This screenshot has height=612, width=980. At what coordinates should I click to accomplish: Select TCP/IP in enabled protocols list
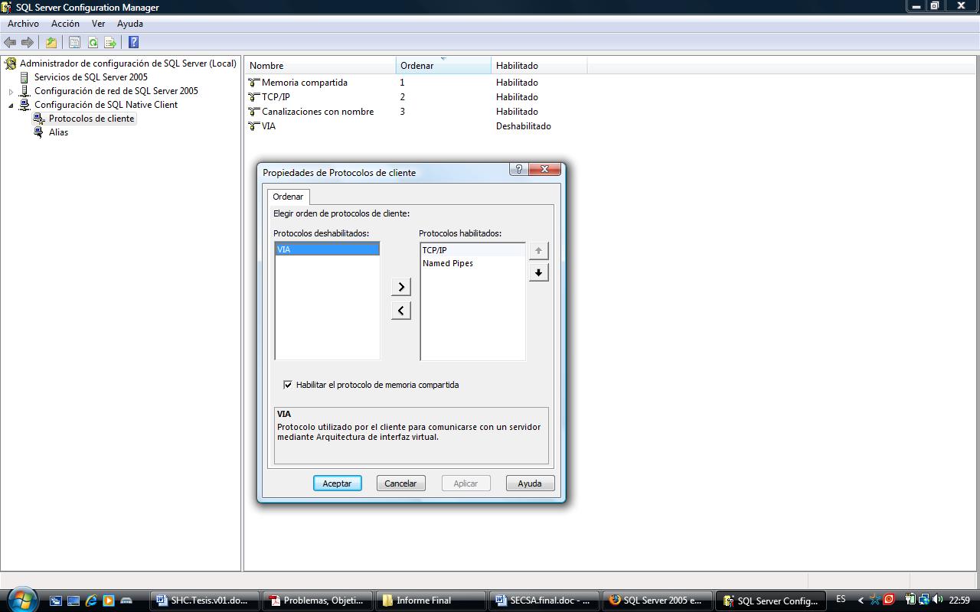[x=472, y=250]
